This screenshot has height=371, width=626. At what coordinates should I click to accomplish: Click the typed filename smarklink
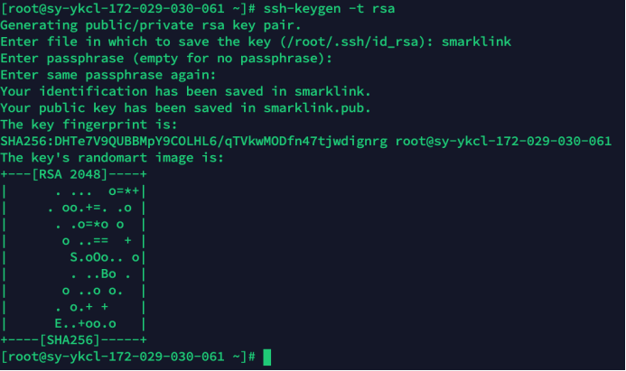pyautogui.click(x=476, y=42)
